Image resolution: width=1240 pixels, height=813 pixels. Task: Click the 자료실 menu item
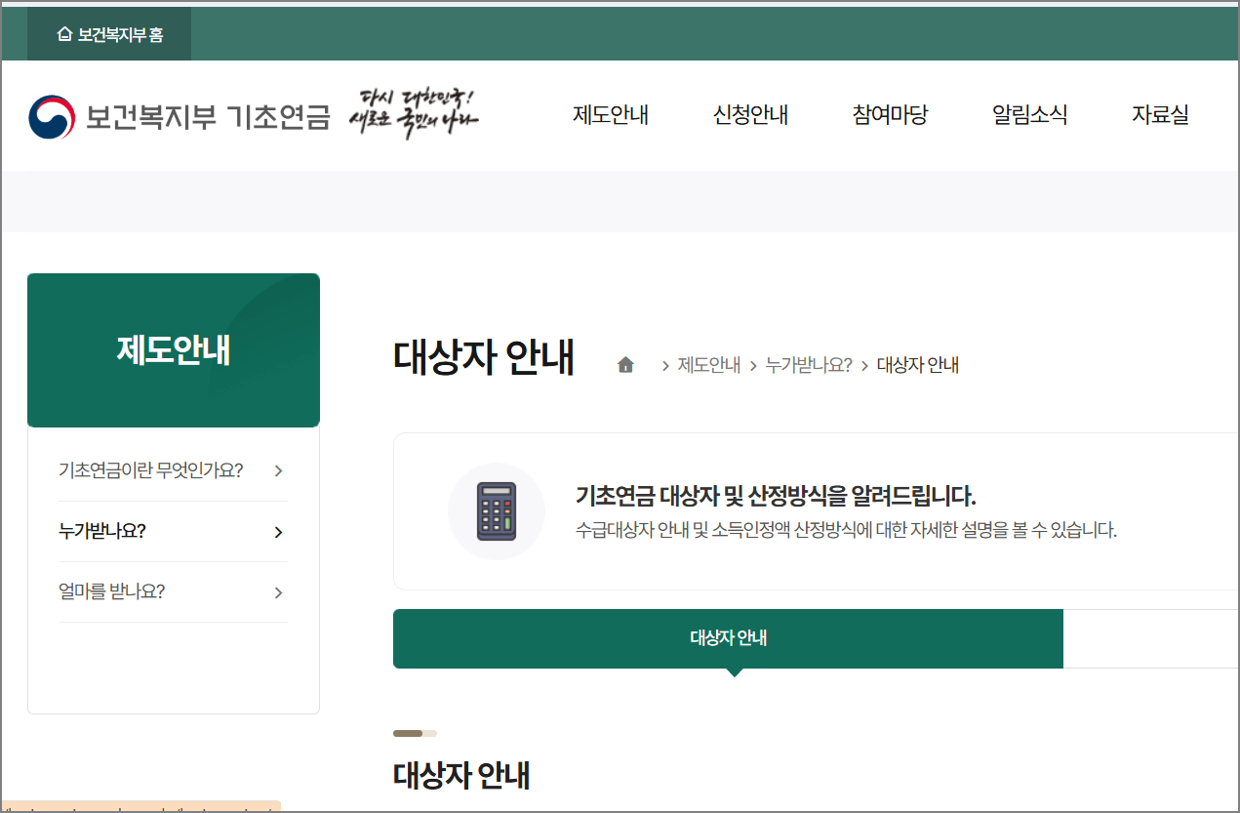(1159, 114)
